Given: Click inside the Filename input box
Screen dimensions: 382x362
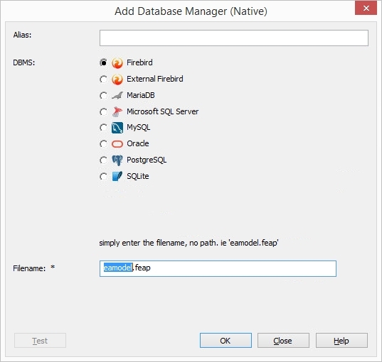Looking at the screenshot, I should point(218,268).
